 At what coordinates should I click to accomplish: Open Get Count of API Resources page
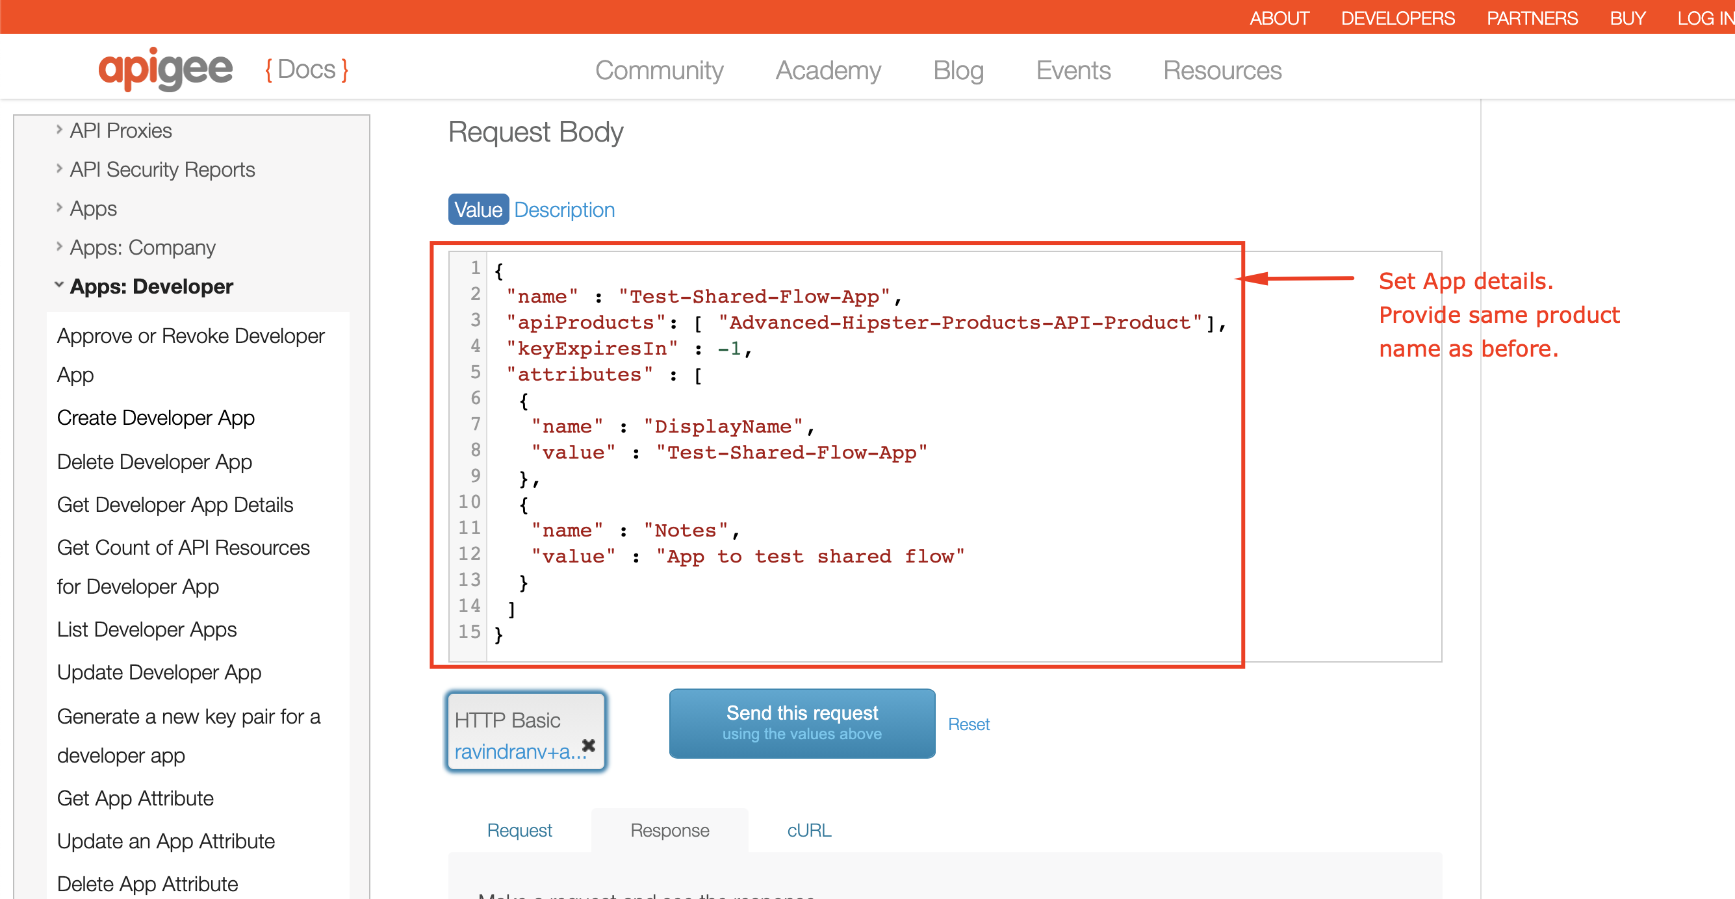(x=183, y=567)
